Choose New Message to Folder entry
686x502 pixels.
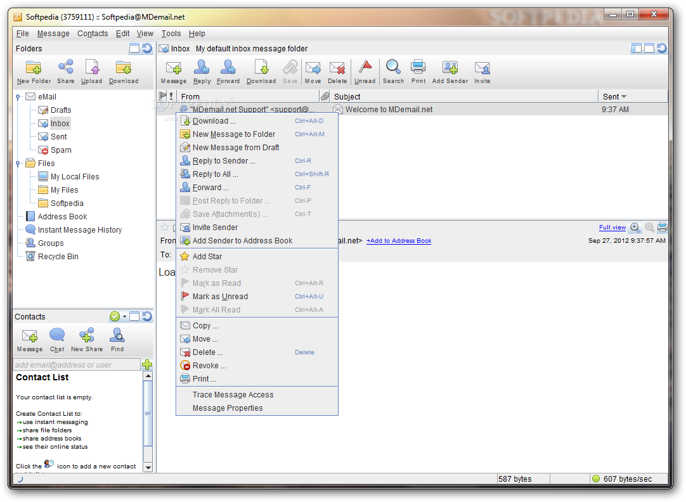coord(257,134)
